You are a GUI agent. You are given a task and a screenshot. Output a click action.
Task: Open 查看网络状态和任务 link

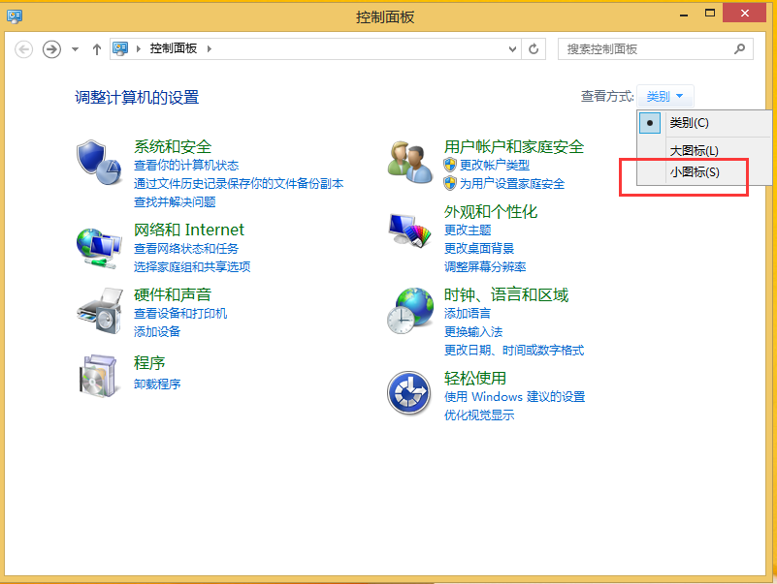[x=186, y=249]
